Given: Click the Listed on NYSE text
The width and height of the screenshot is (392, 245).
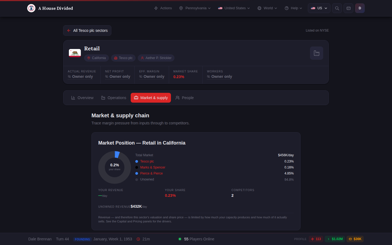Looking at the screenshot, I should click(317, 30).
